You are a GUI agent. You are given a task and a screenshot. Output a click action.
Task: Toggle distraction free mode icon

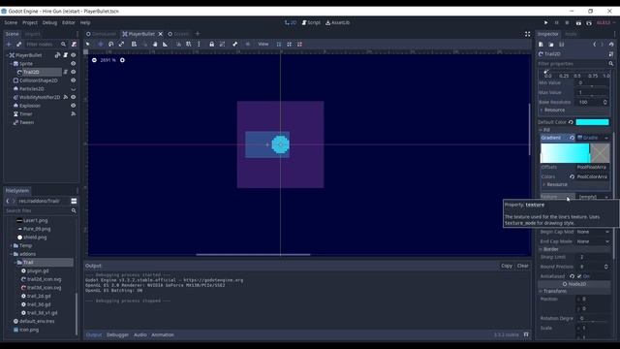[527, 34]
